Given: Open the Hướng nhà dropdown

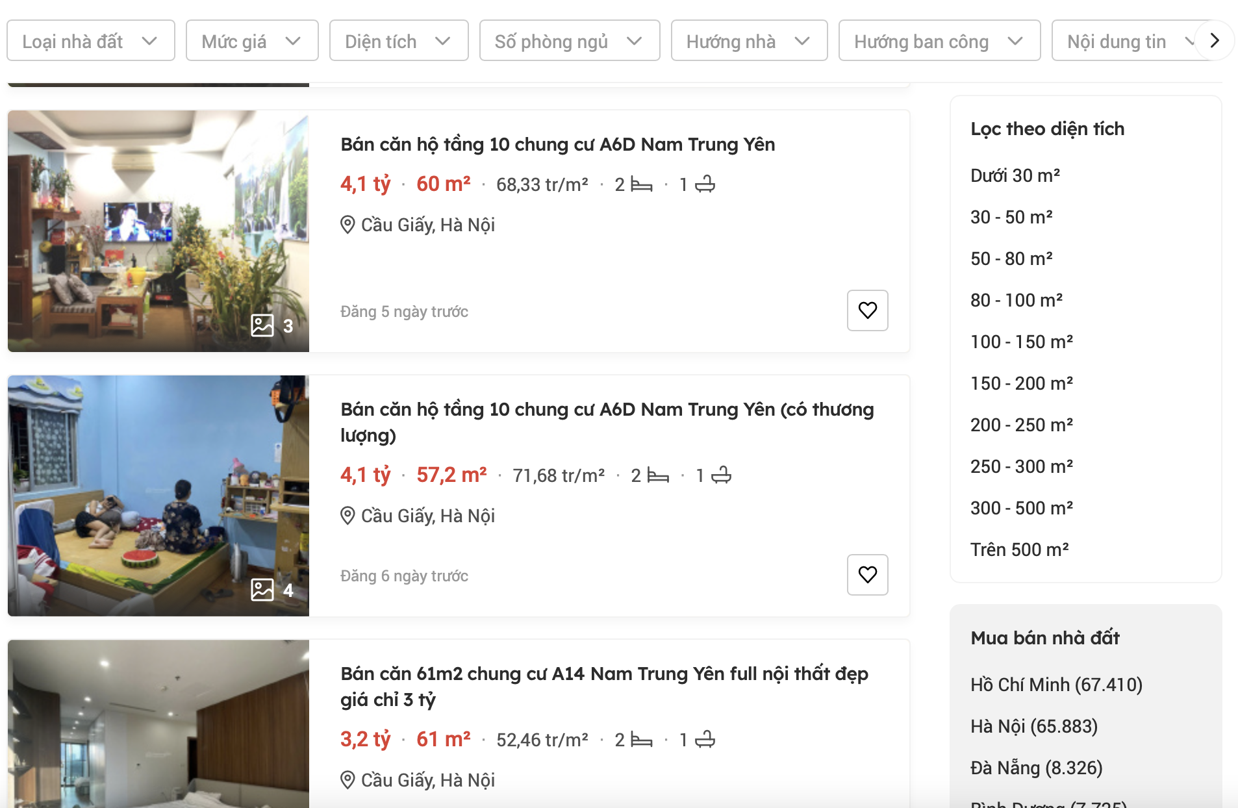Looking at the screenshot, I should (x=748, y=41).
